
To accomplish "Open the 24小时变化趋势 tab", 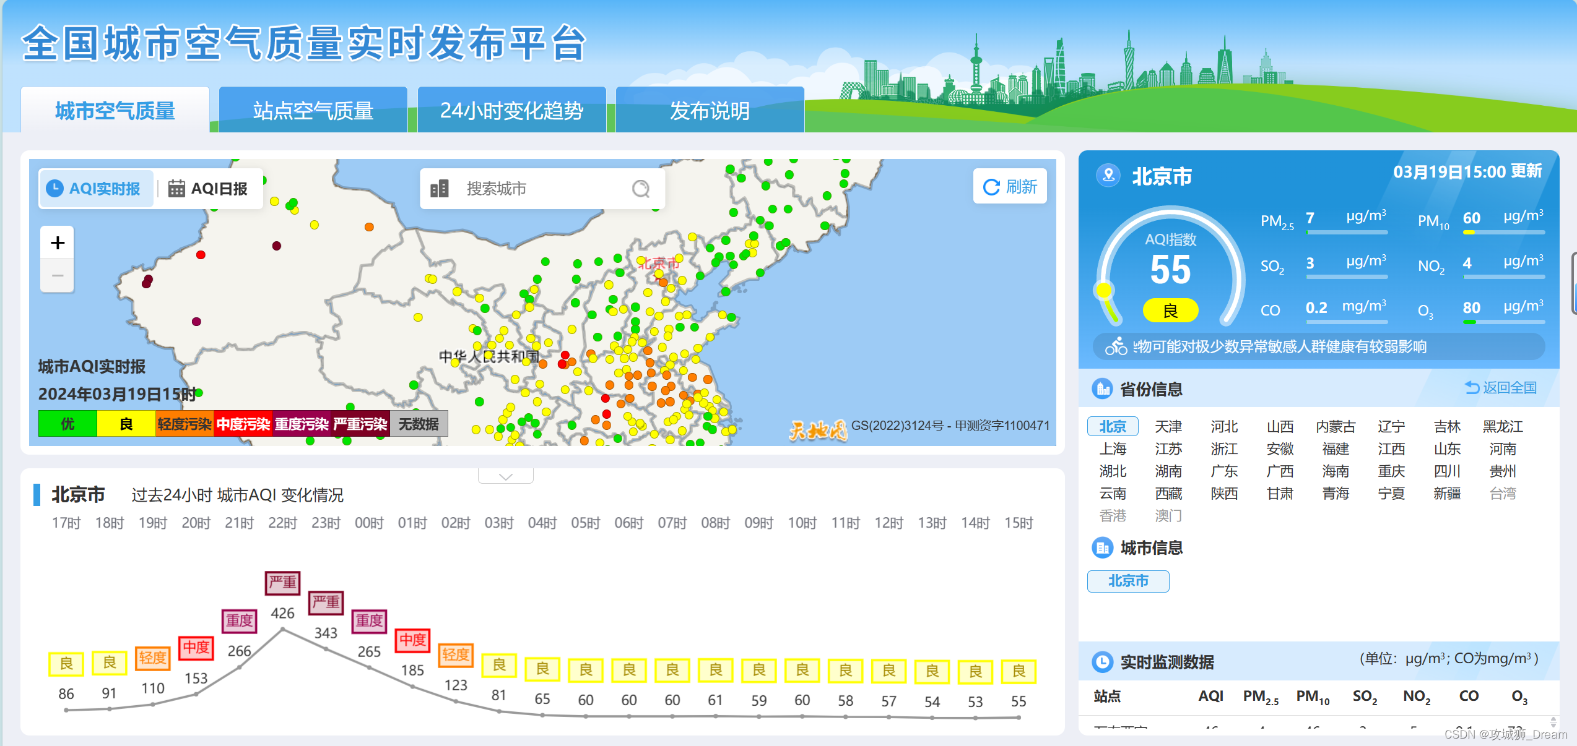I will pyautogui.click(x=511, y=111).
